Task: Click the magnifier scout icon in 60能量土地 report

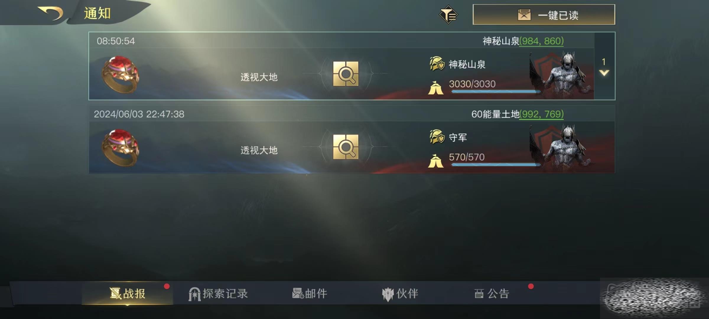Action: [x=346, y=147]
